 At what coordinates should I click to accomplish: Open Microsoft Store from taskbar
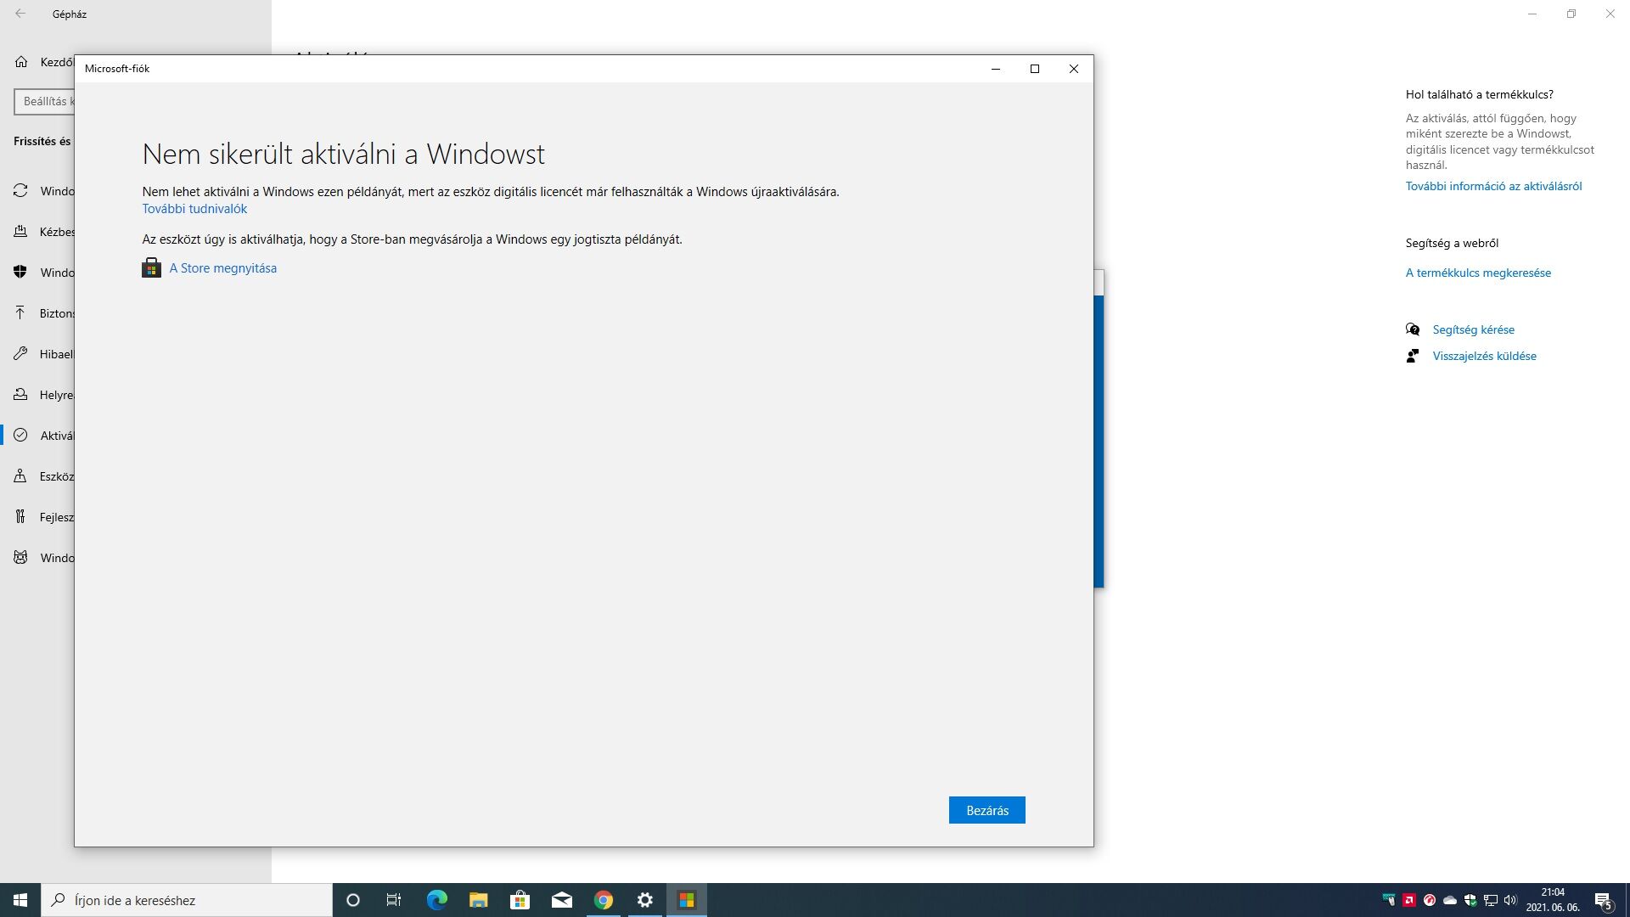point(520,900)
